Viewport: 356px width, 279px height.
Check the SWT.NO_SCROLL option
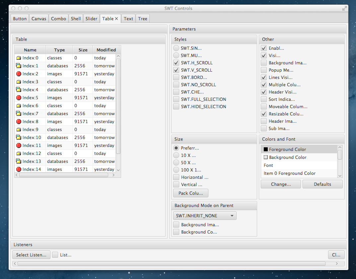point(176,85)
